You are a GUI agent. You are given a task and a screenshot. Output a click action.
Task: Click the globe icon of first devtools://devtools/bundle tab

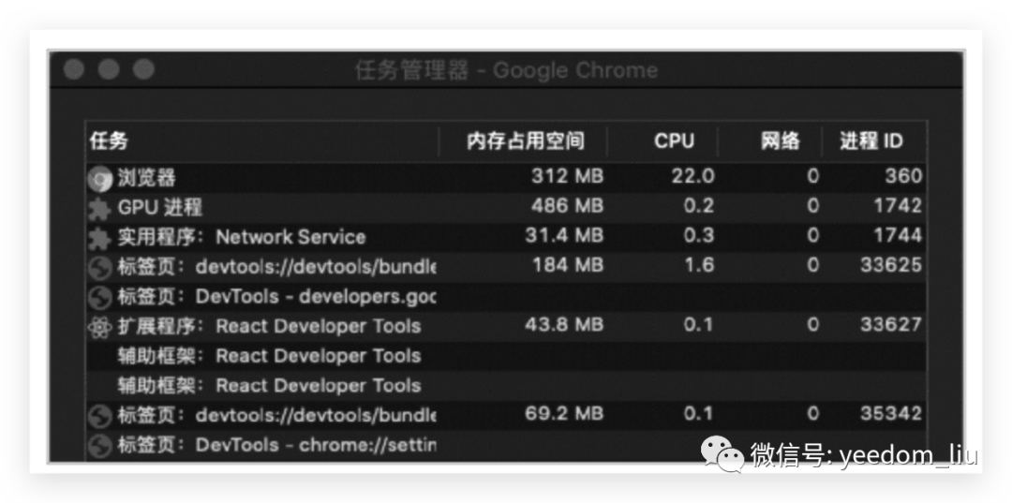(x=99, y=267)
